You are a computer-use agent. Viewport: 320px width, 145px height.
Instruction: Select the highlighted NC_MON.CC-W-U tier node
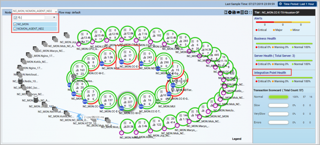128,102
